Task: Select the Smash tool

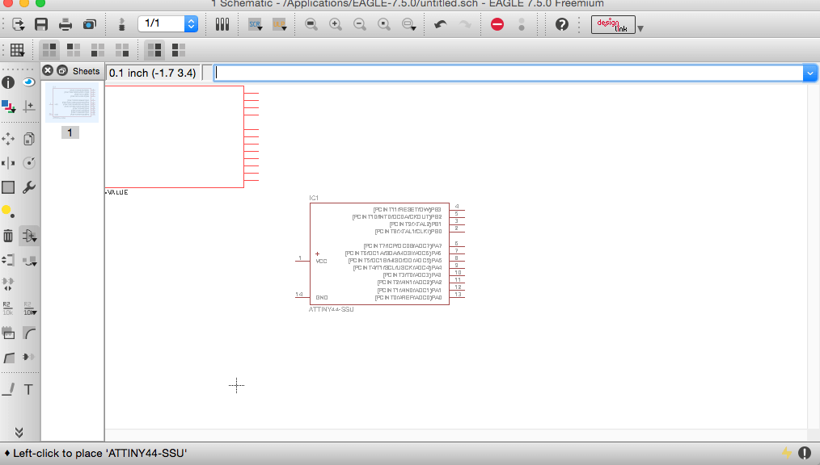Action: tap(8, 333)
